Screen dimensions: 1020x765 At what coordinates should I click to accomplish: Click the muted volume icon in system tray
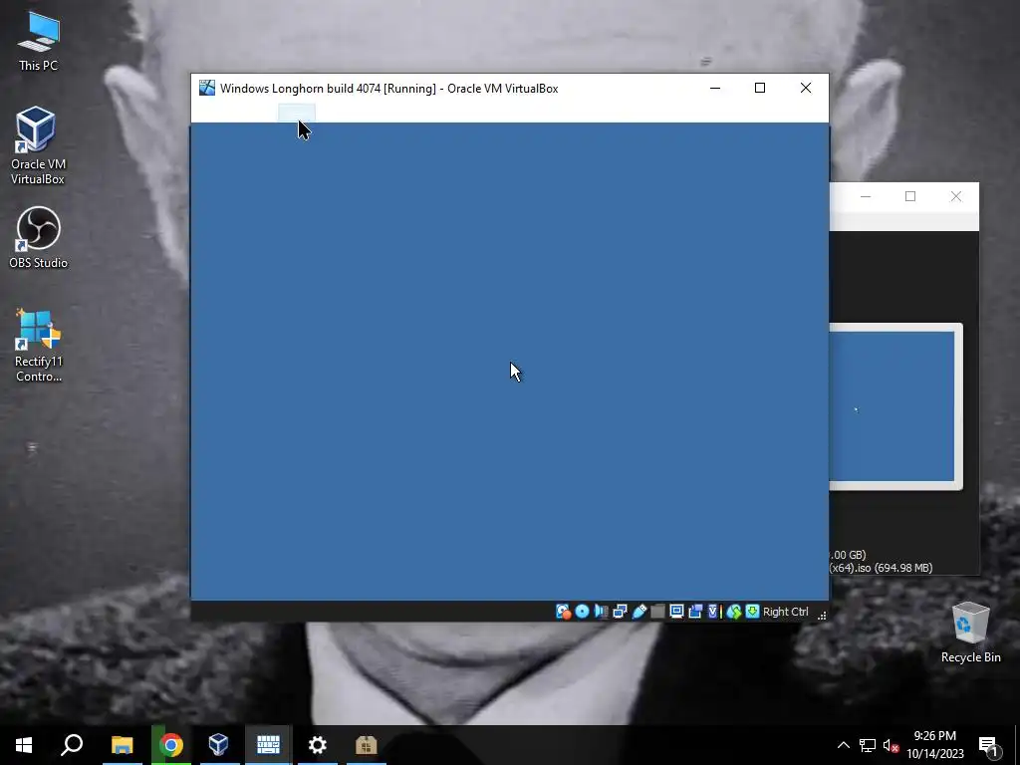click(x=891, y=745)
